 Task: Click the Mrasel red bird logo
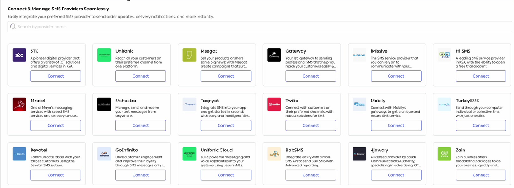click(19, 105)
